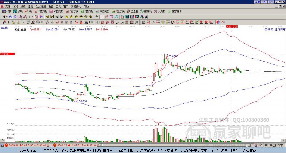Open the 浏览 menu

pyautogui.click(x=15, y=6)
